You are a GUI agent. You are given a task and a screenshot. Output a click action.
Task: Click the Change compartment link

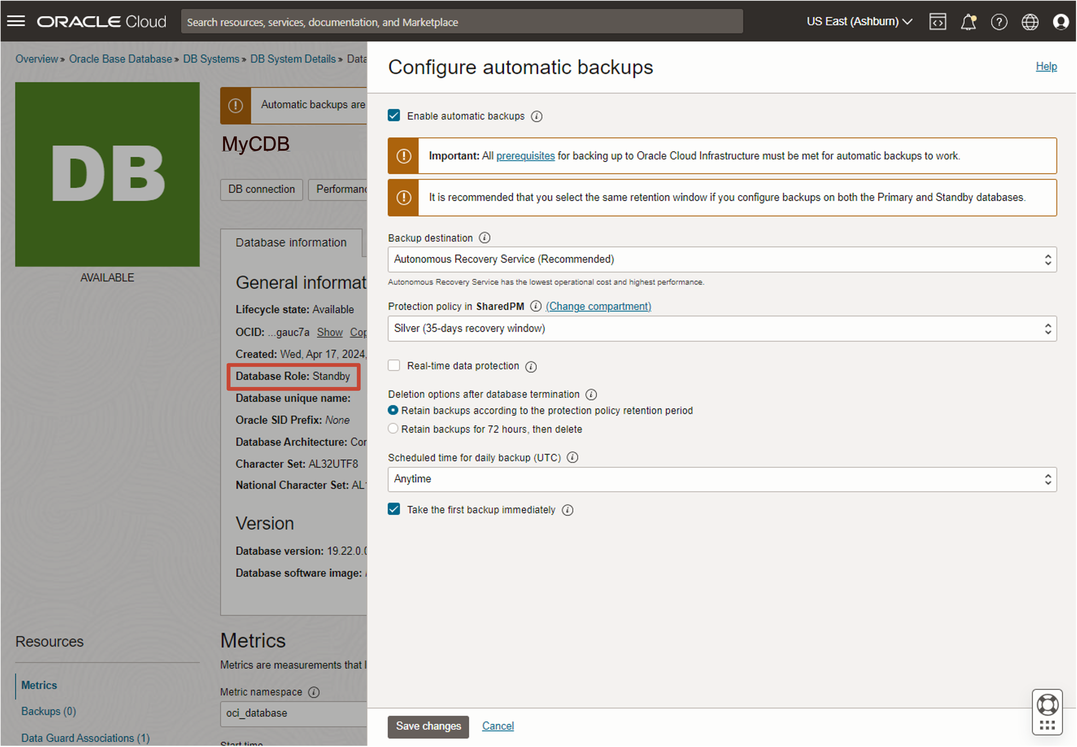click(598, 306)
